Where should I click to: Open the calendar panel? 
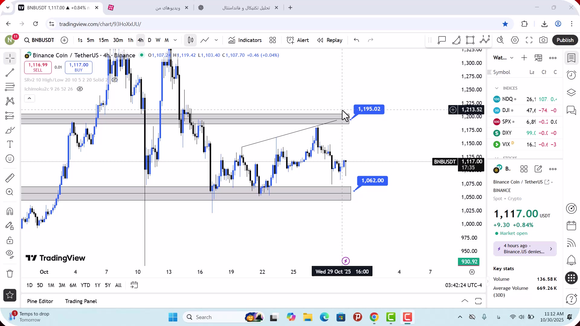click(571, 225)
